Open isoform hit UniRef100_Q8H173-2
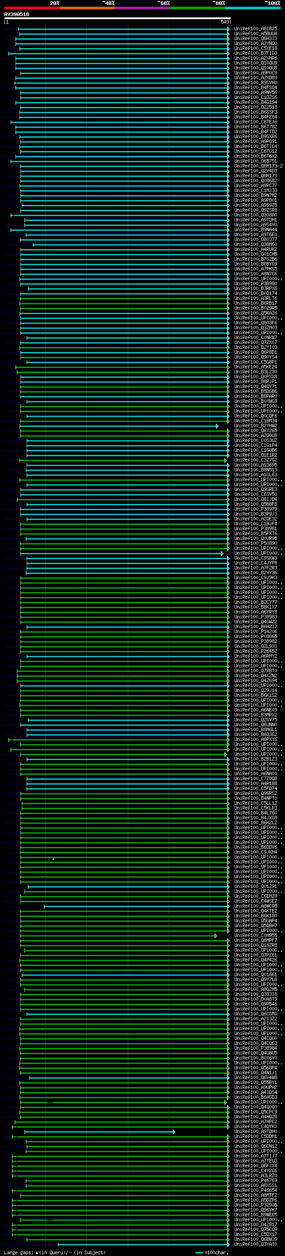 (x=258, y=166)
